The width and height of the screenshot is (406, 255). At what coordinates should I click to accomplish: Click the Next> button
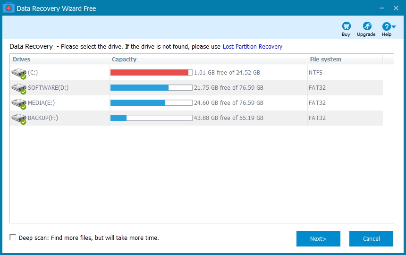tap(318, 238)
